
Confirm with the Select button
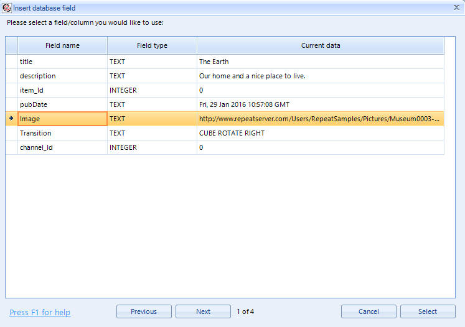point(428,311)
